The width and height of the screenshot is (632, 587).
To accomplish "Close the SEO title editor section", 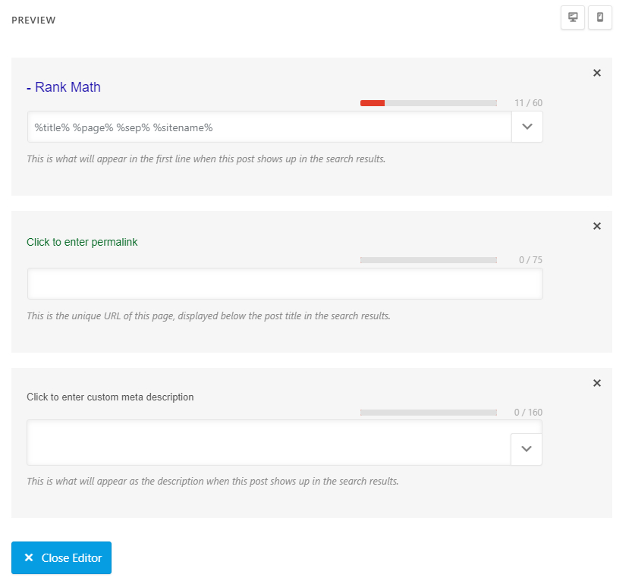I will [x=596, y=73].
